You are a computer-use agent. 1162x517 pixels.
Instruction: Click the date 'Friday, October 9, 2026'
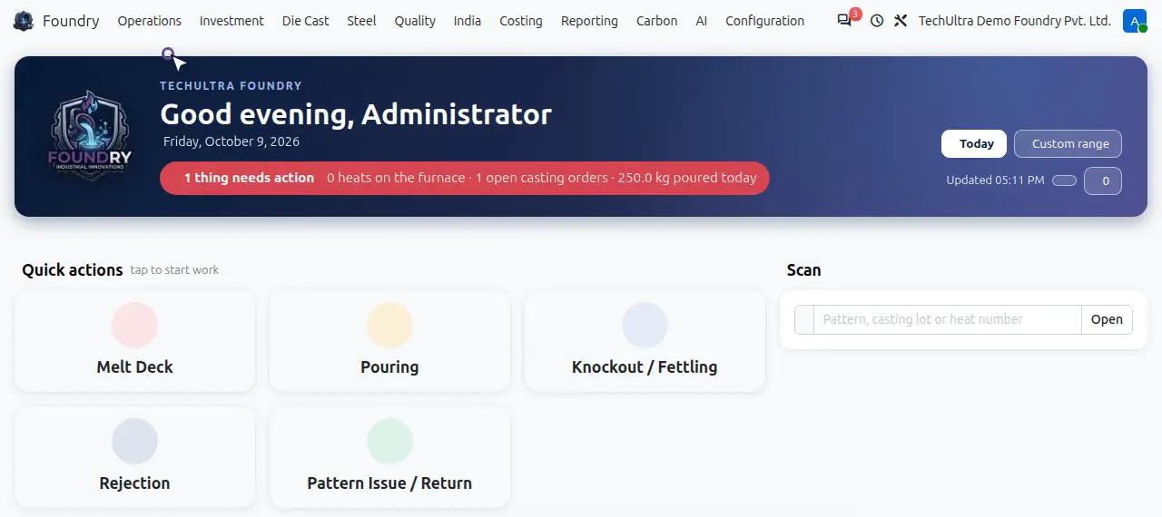pos(231,141)
